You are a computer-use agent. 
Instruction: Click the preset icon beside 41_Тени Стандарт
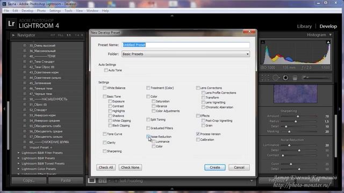(x=25, y=62)
